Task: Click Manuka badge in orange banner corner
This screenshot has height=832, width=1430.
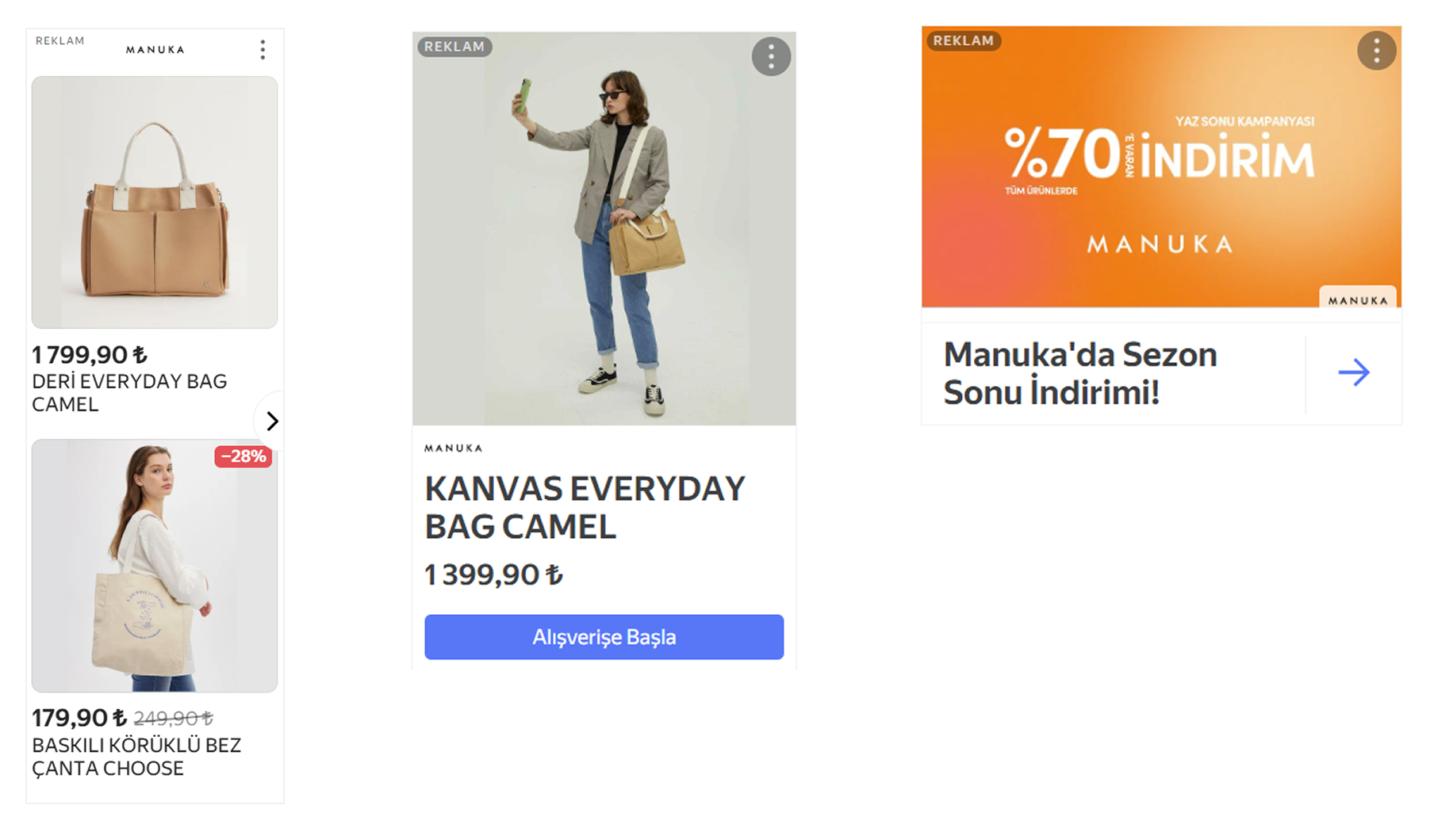Action: tap(1358, 300)
